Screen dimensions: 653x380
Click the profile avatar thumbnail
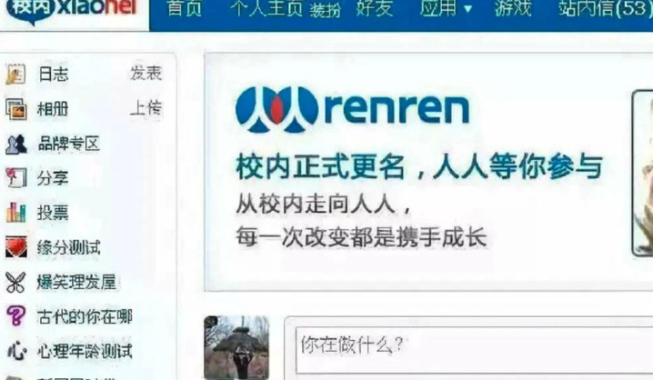[236, 347]
